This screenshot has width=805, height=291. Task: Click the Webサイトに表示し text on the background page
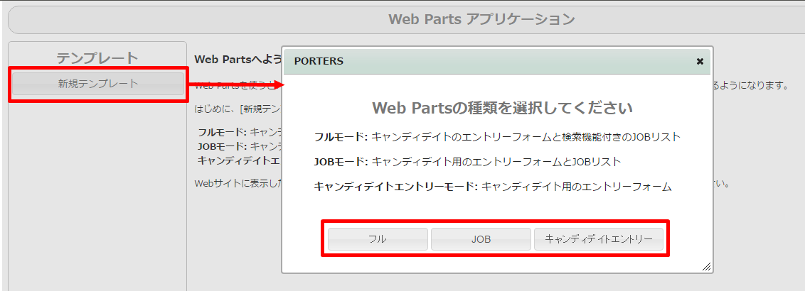(x=238, y=183)
